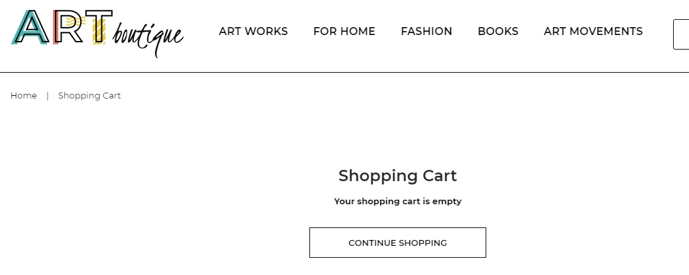The width and height of the screenshot is (689, 275).
Task: Click 'Your shopping cart is empty' message
Action: (x=397, y=202)
